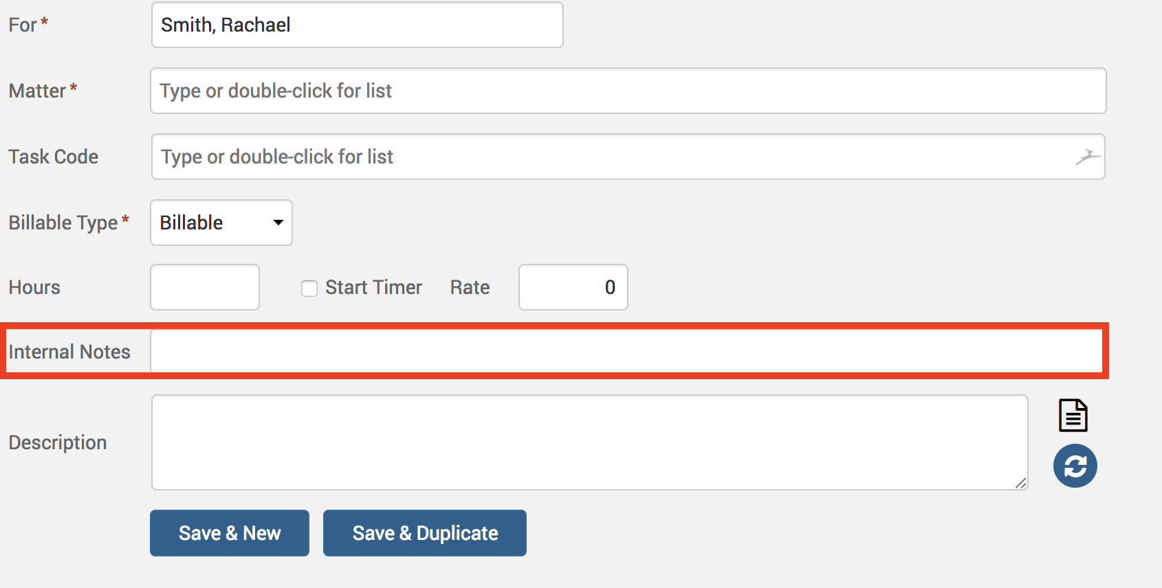
Task: Click the Description box resize handle
Action: (1021, 484)
